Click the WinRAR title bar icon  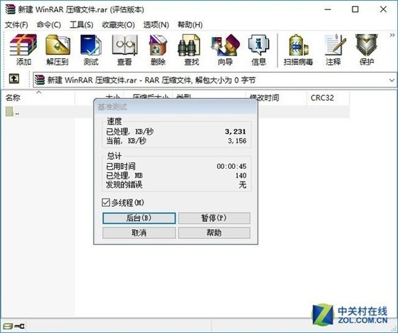click(x=10, y=9)
